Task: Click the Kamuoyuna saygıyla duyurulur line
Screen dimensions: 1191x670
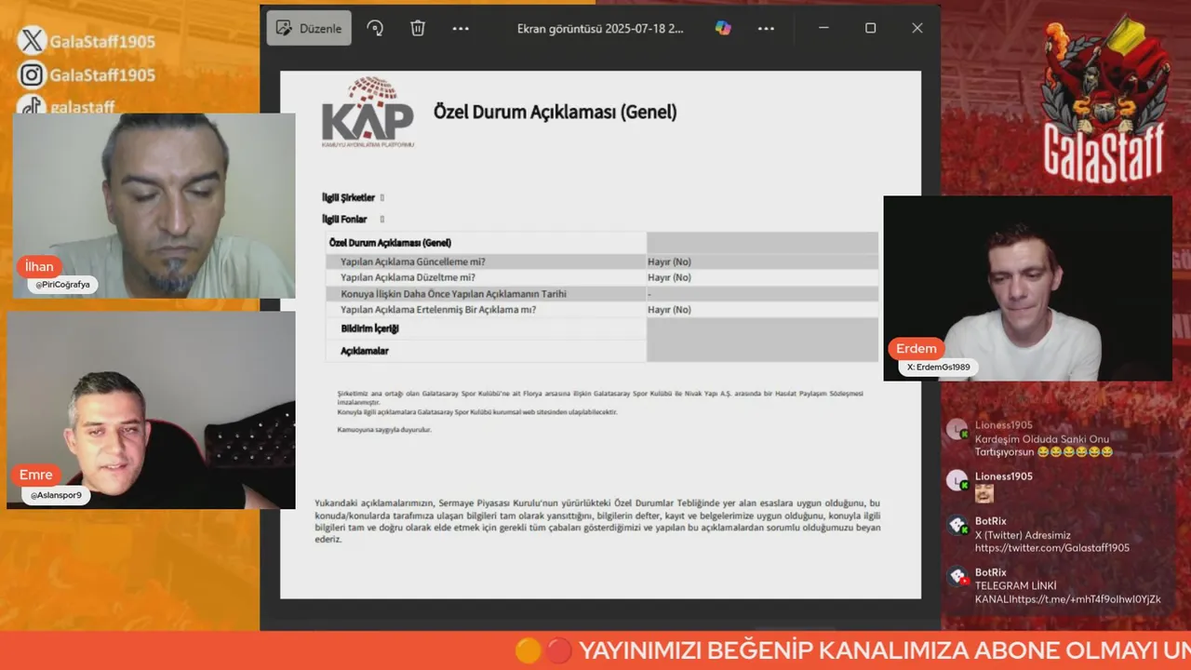Action: click(384, 429)
